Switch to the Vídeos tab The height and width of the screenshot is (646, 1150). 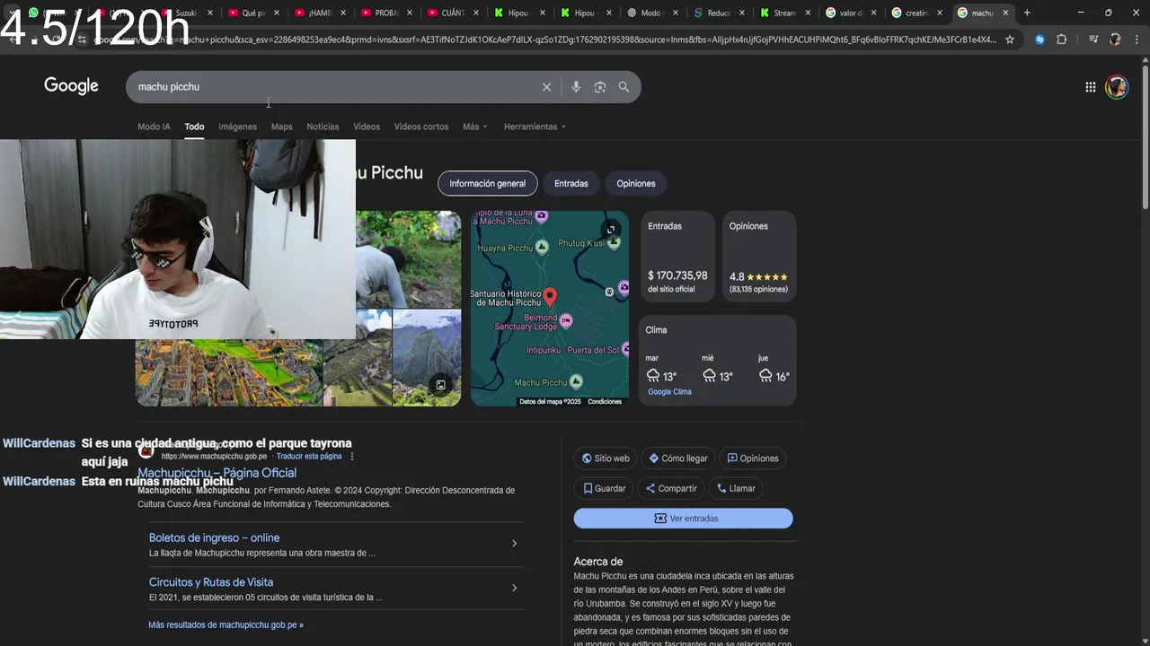[x=367, y=127]
